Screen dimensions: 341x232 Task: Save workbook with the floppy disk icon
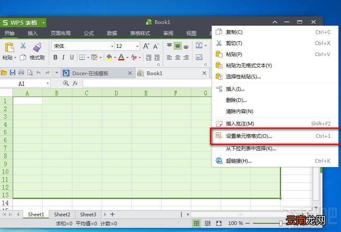pyautogui.click(x=13, y=73)
